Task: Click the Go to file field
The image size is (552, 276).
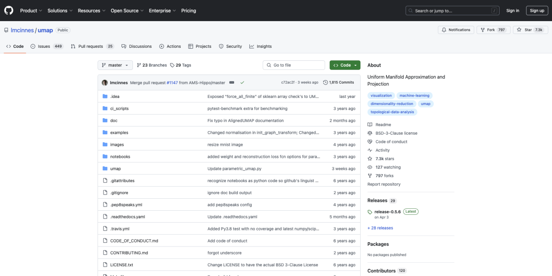Action: (x=293, y=65)
